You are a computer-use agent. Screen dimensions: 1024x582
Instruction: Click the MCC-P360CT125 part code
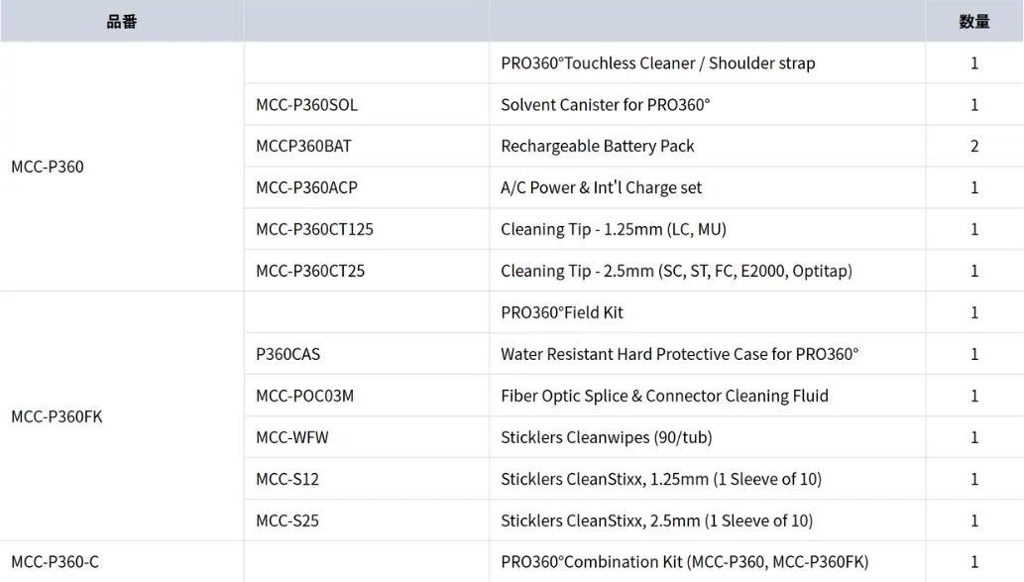[x=314, y=229]
